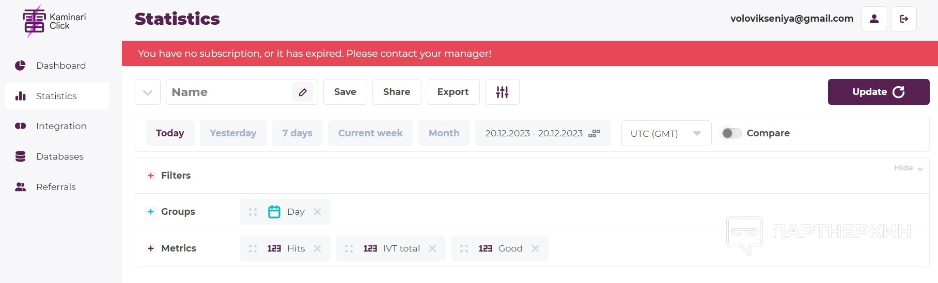Add a metric with plus icon

[x=151, y=248]
